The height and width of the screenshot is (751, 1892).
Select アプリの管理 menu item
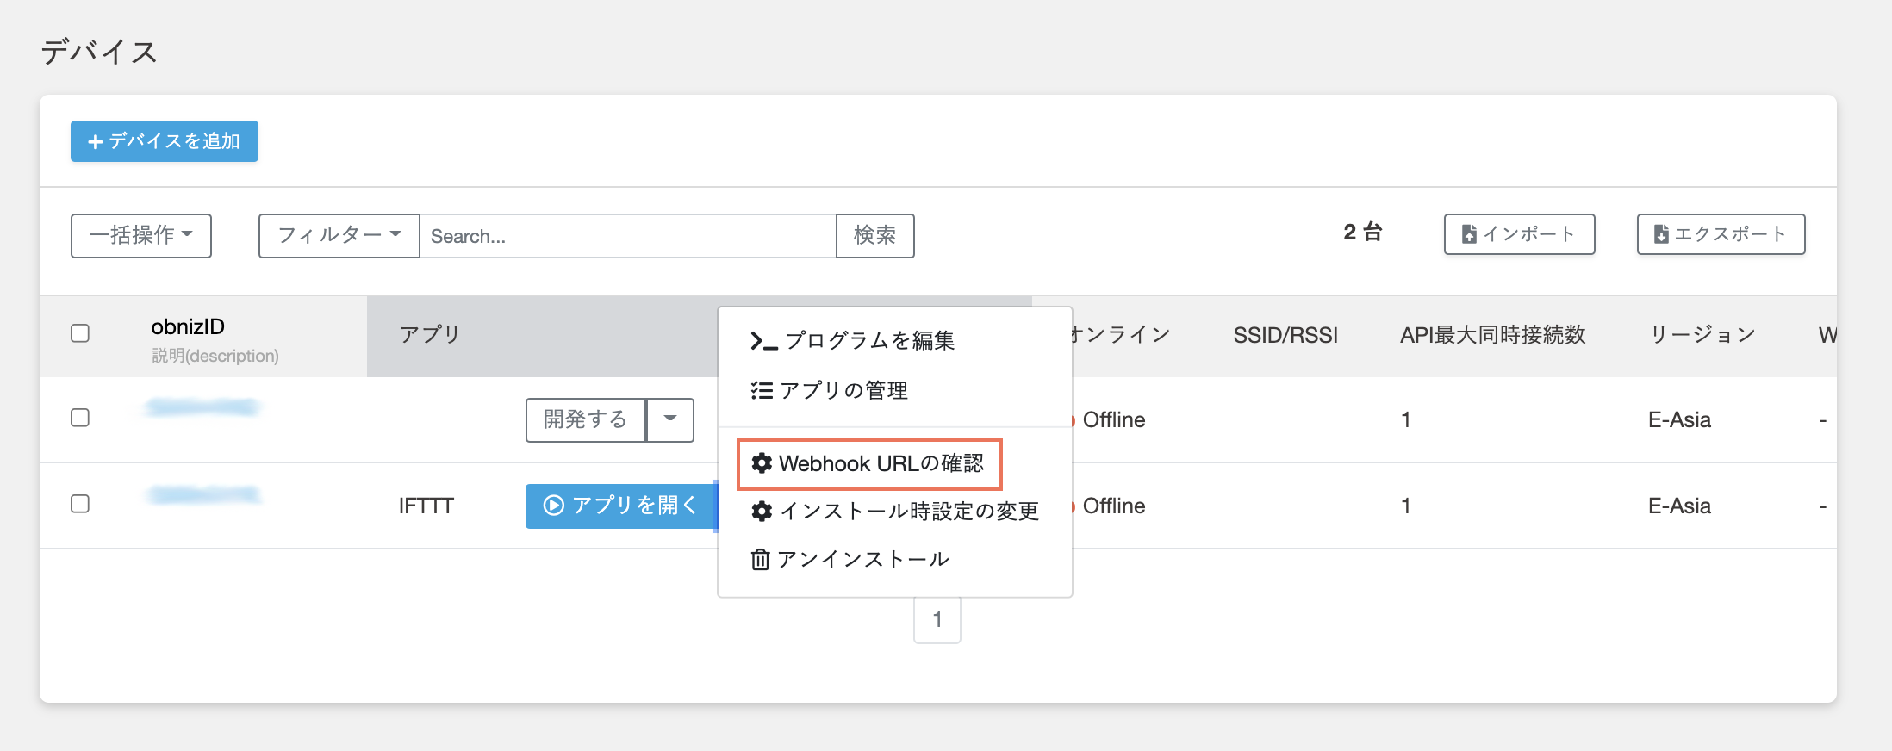pyautogui.click(x=830, y=391)
